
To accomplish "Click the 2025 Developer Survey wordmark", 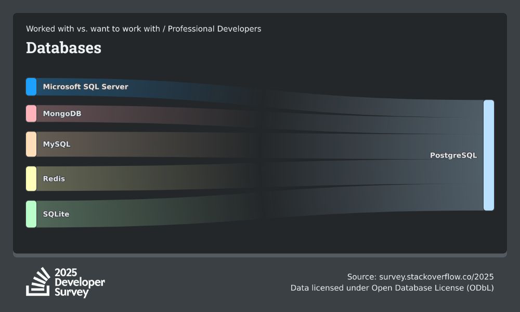I will pos(80,282).
